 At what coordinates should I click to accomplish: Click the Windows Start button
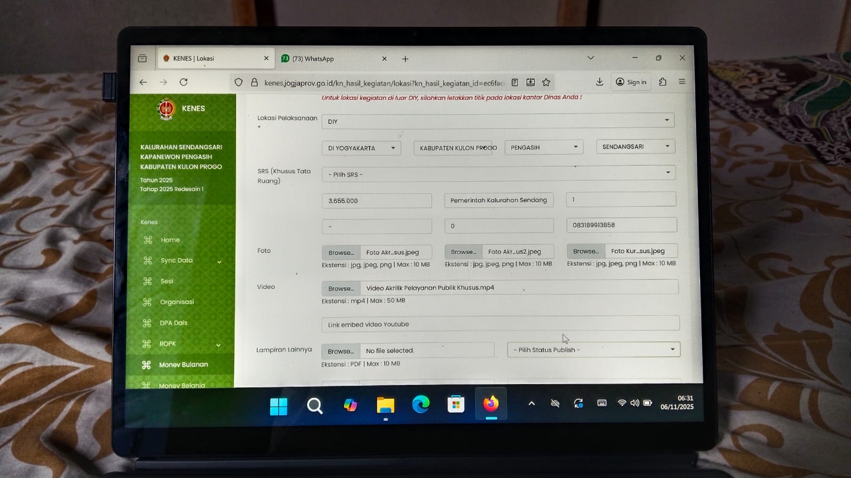pyautogui.click(x=279, y=406)
